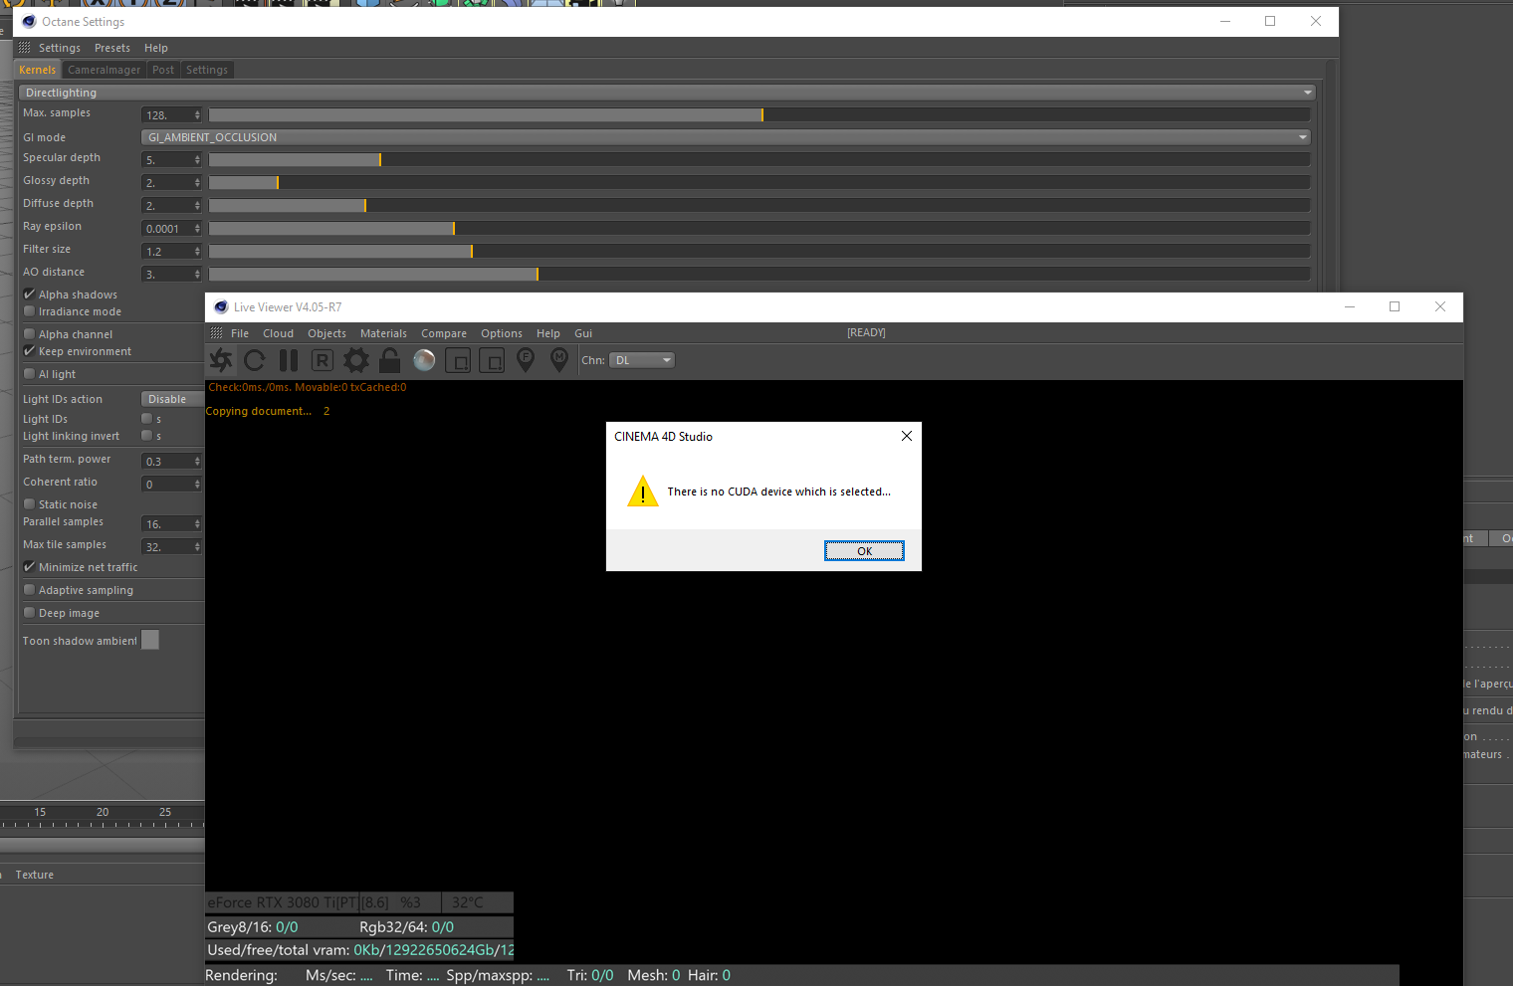Click the Octane Settings title bar logo icon
1513x986 pixels.
pyautogui.click(x=29, y=21)
